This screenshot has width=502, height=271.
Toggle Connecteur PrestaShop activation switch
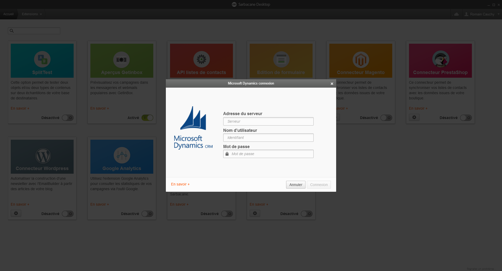pos(466,118)
